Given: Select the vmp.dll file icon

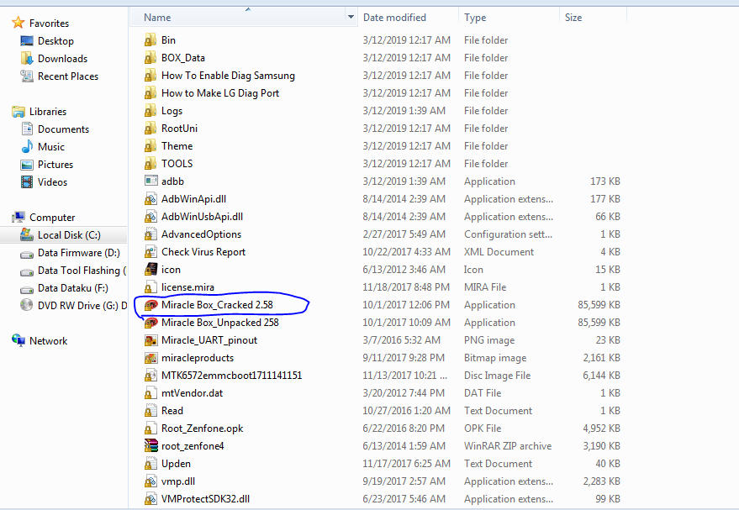Looking at the screenshot, I should [x=150, y=481].
